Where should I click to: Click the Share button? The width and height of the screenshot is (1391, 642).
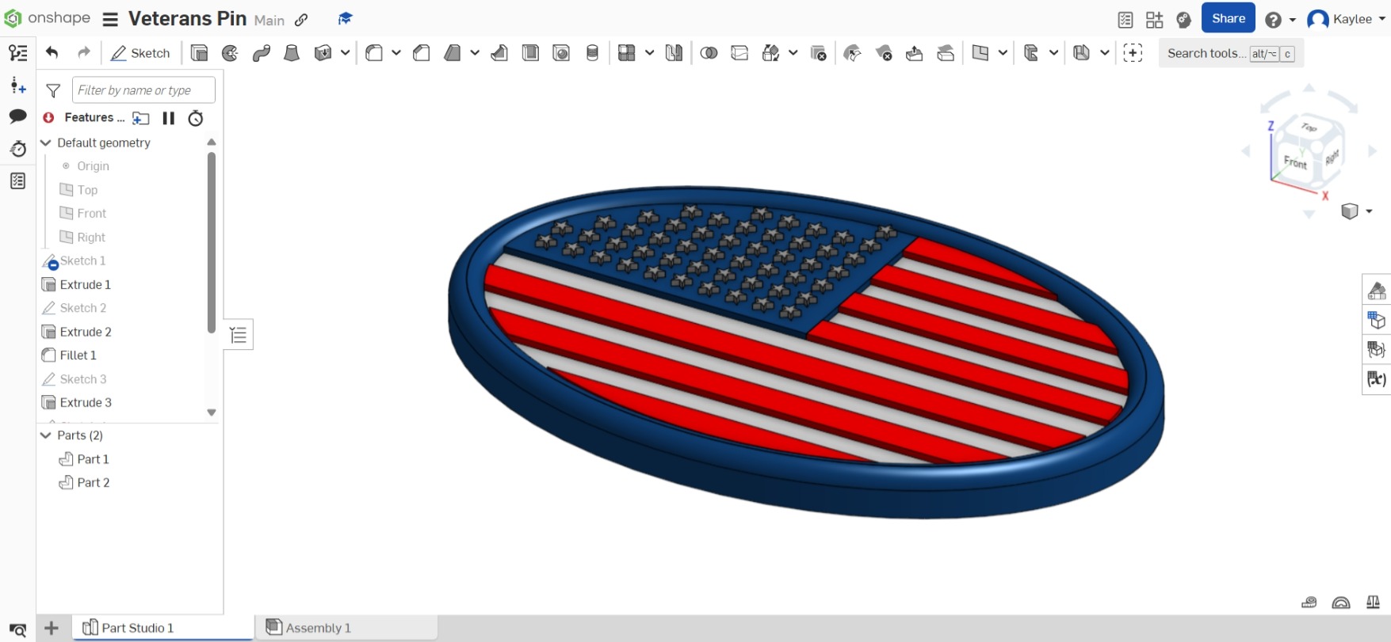coord(1229,18)
